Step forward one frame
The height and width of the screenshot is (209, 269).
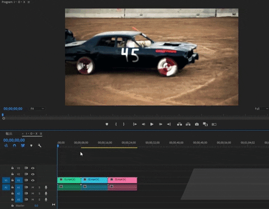160,124
